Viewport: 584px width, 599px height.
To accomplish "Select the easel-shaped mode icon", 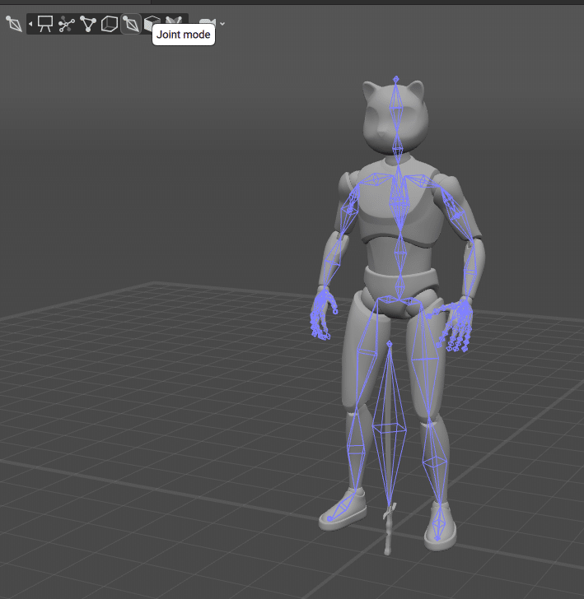I will (x=45, y=24).
